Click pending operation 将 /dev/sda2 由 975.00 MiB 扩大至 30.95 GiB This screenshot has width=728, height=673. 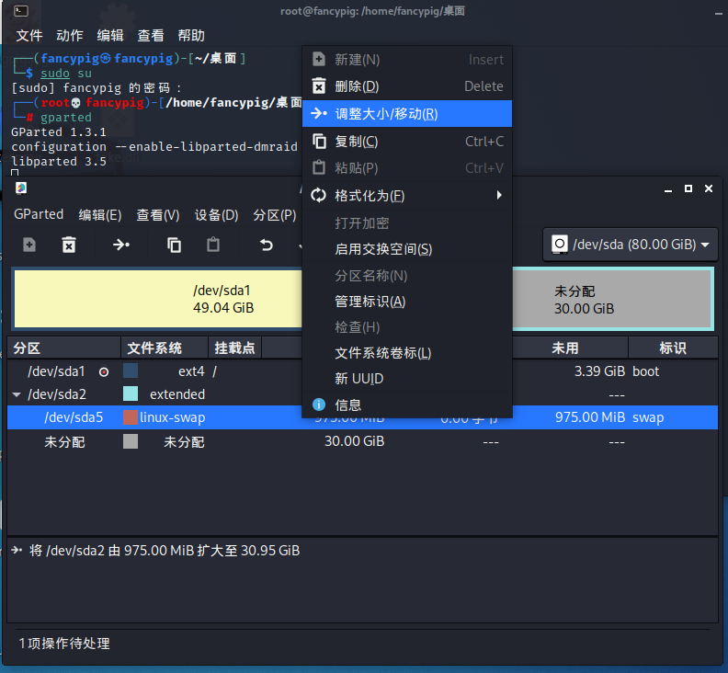pyautogui.click(x=165, y=551)
